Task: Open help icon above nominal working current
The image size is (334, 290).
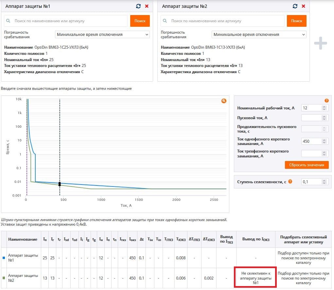Action: (326, 101)
